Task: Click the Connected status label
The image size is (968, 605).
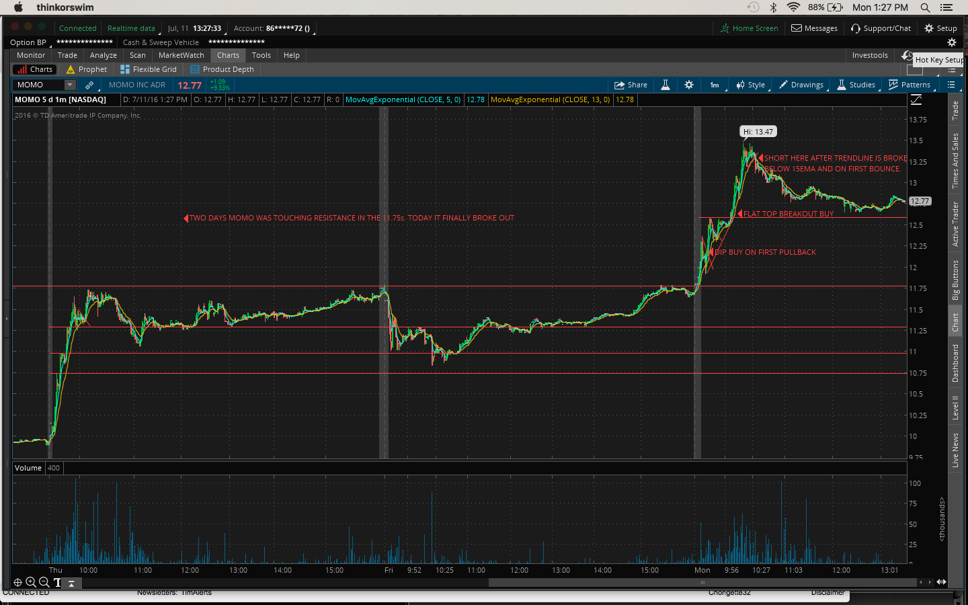Action: coord(78,28)
